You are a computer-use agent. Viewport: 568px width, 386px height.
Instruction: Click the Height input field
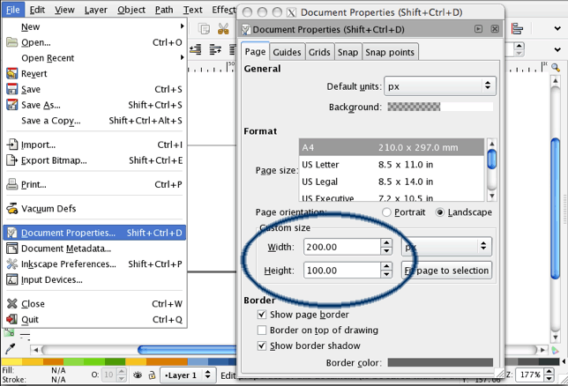[342, 271]
